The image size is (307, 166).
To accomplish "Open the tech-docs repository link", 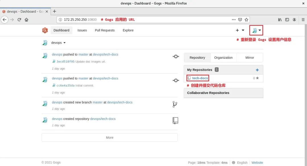I will (x=200, y=78).
